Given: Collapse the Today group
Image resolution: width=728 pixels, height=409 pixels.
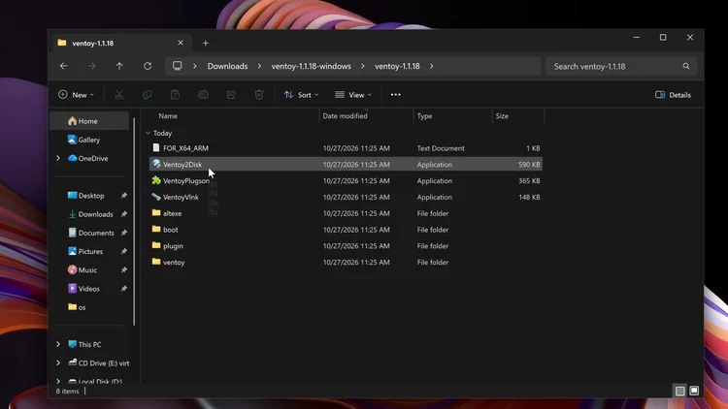Looking at the screenshot, I should [148, 133].
